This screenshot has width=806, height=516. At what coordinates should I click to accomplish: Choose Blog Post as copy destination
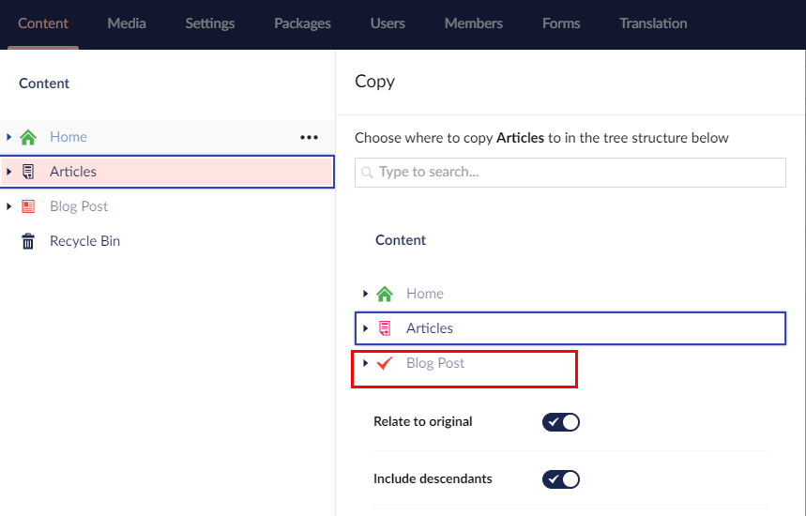click(x=435, y=363)
